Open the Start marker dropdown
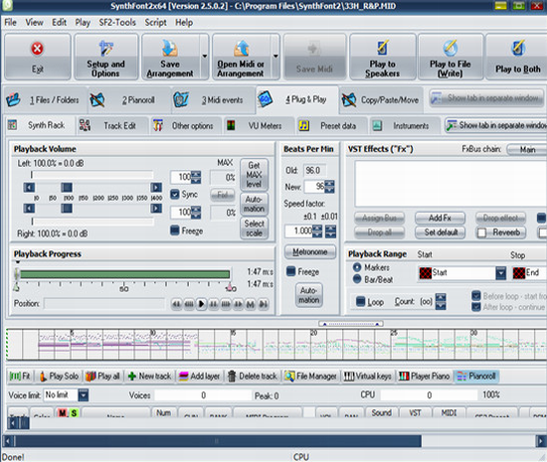 [x=501, y=273]
